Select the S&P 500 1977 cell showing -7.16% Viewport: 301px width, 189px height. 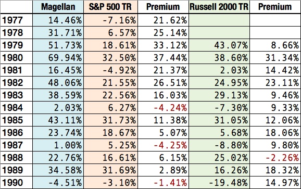point(110,20)
